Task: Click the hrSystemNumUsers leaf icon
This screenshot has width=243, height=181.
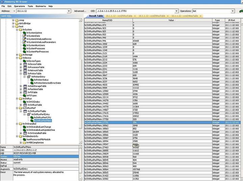Action: coord(24,46)
